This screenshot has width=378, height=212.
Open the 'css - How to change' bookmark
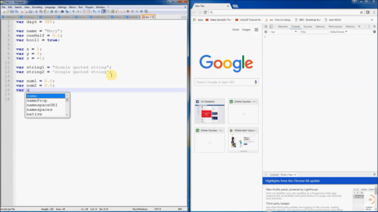point(278,20)
